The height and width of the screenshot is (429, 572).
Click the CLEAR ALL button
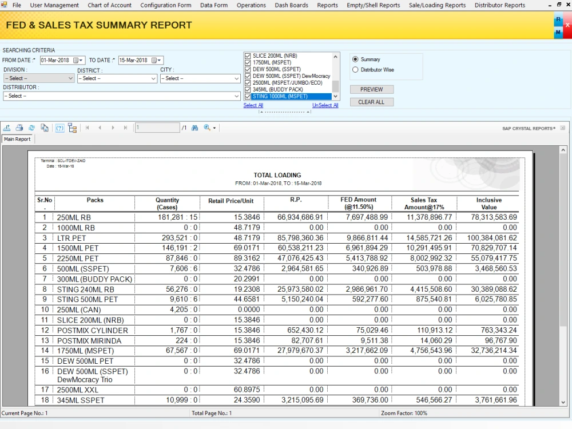[372, 102]
